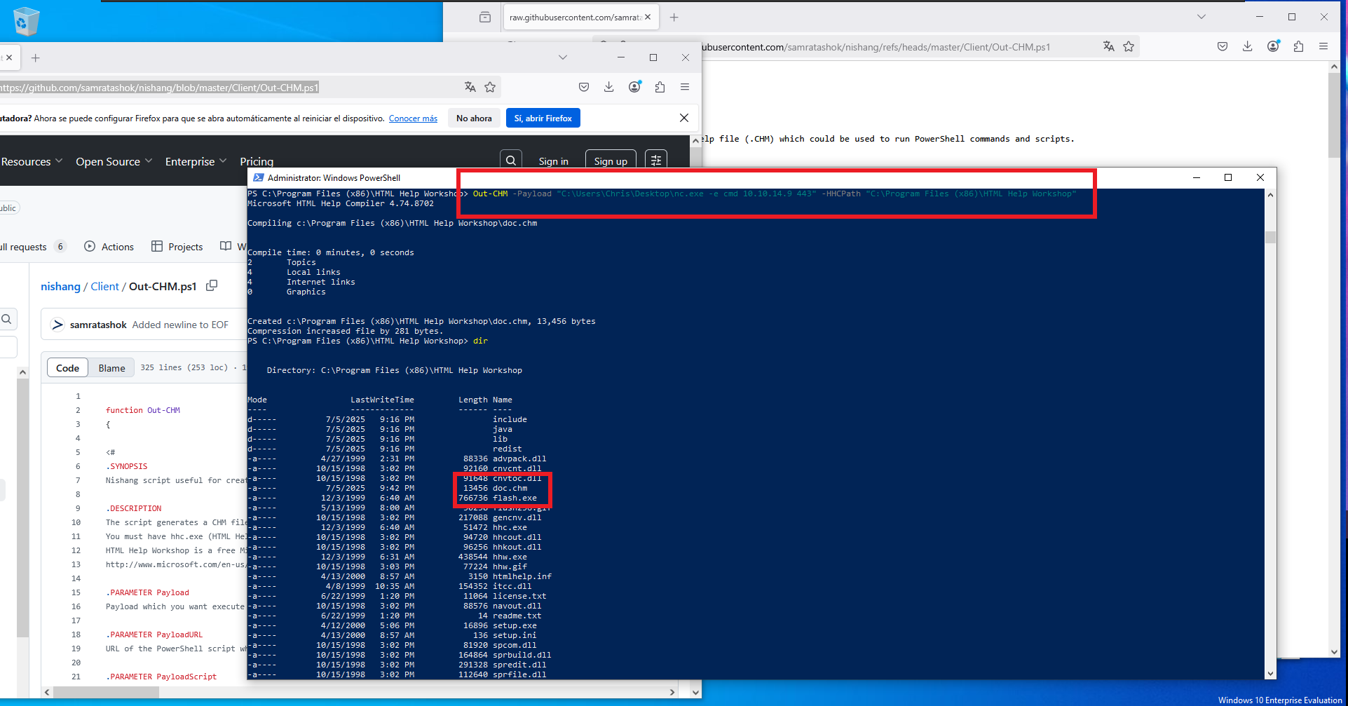Open samratashok's profile from the commit row

(98, 325)
